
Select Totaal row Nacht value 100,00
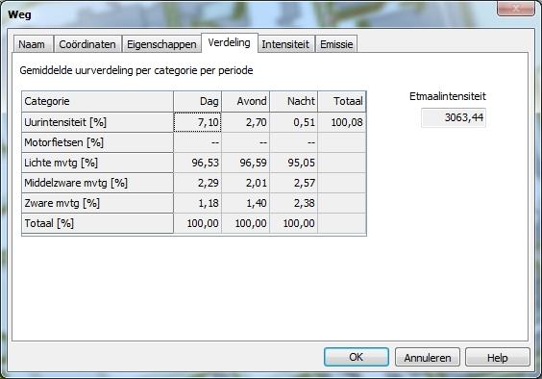tap(294, 223)
